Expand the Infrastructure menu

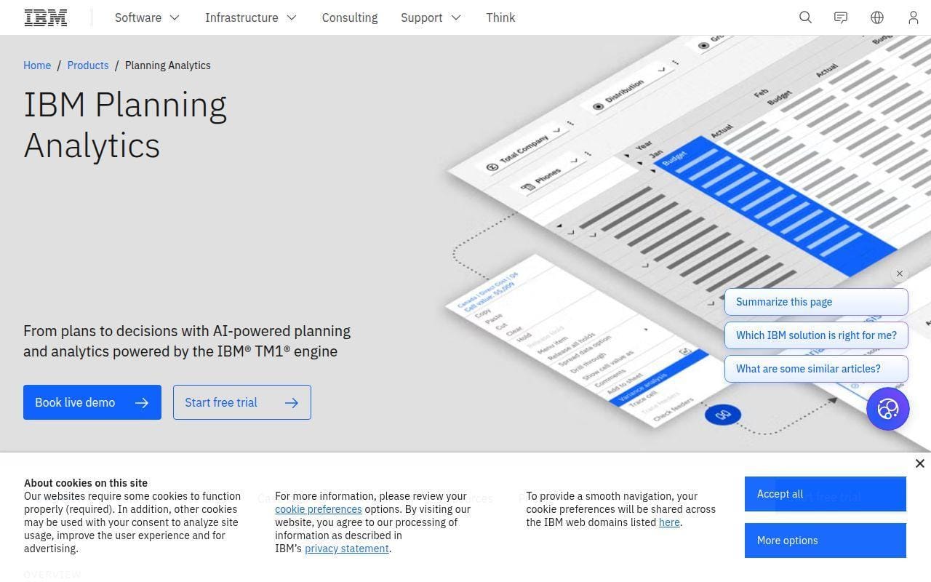point(251,17)
